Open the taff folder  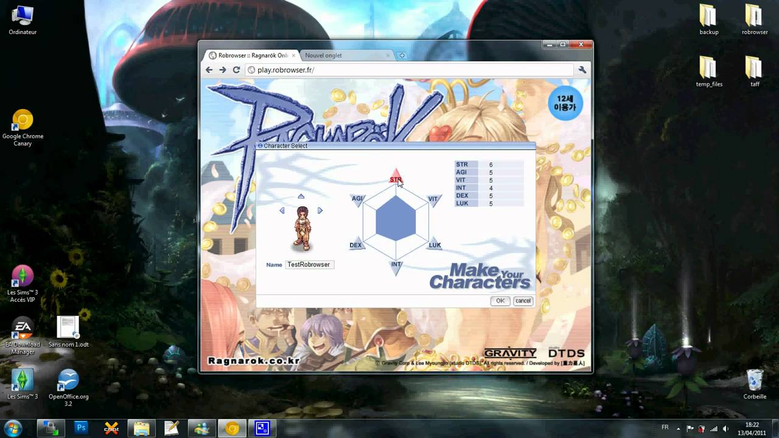coord(754,72)
